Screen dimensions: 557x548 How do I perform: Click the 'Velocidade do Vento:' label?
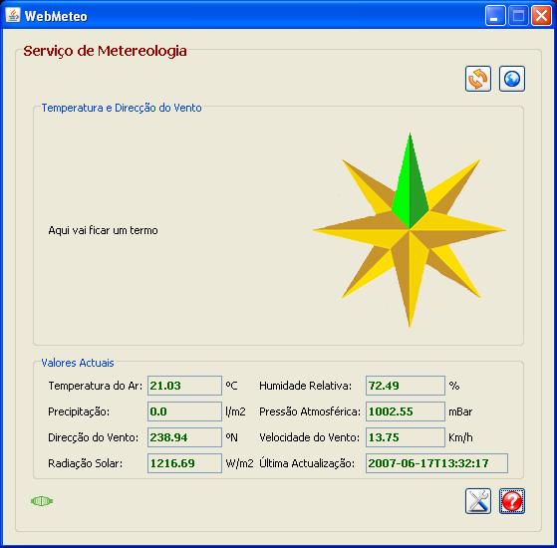click(x=310, y=437)
